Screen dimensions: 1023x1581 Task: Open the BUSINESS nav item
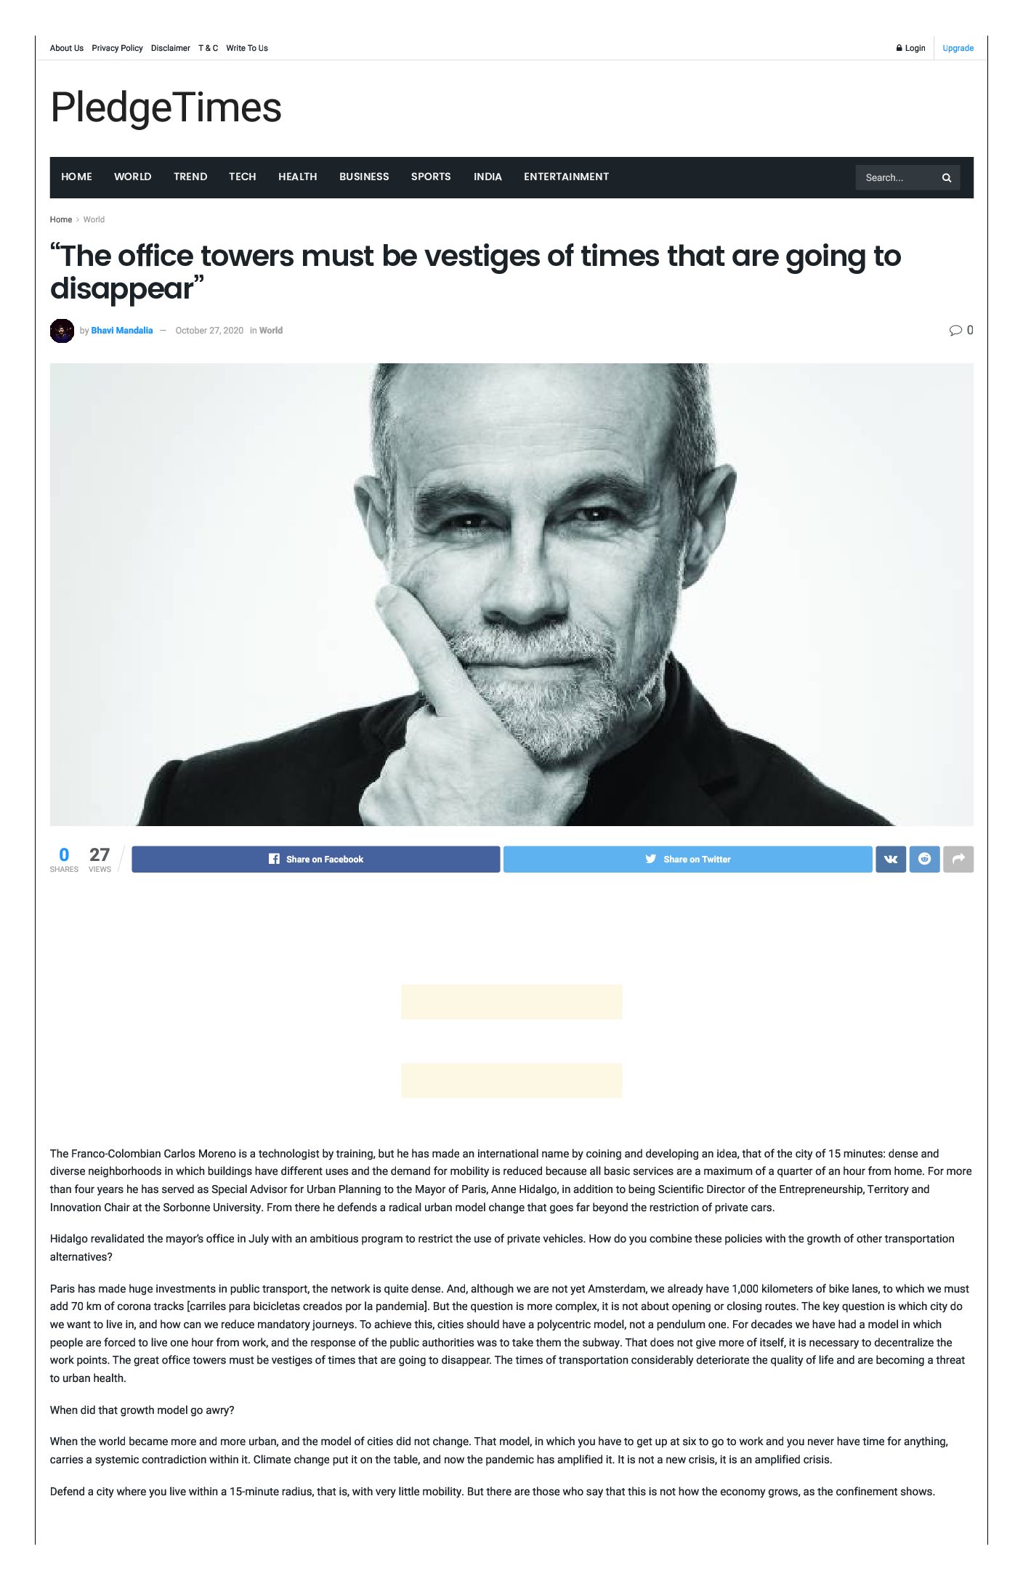pyautogui.click(x=364, y=177)
